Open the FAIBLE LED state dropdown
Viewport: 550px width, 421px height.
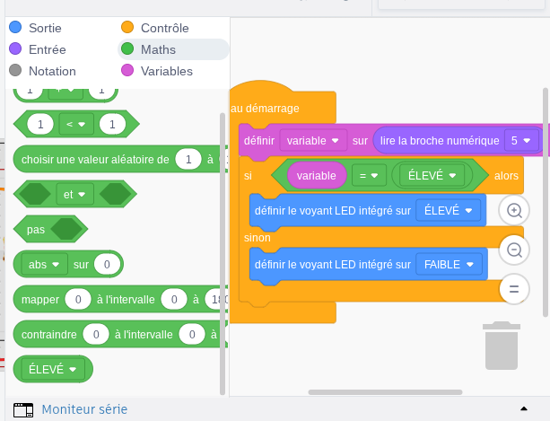click(450, 265)
